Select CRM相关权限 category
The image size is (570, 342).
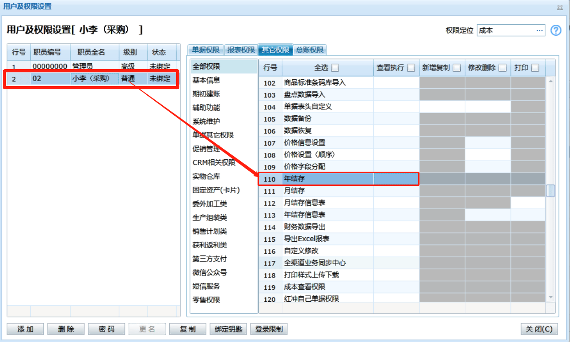[224, 163]
